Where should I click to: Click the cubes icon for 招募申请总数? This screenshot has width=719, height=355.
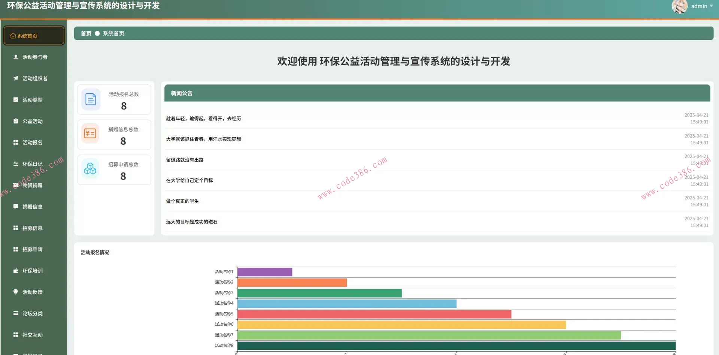click(x=90, y=169)
